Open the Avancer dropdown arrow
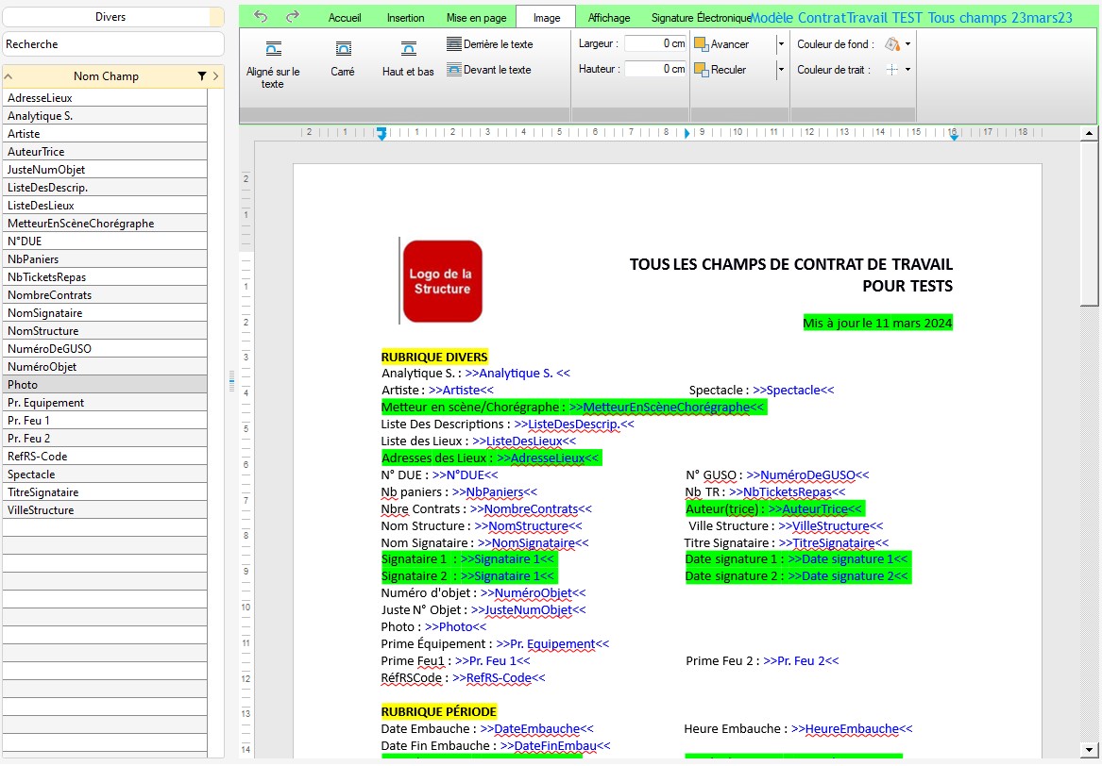This screenshot has height=766, width=1102. click(780, 44)
